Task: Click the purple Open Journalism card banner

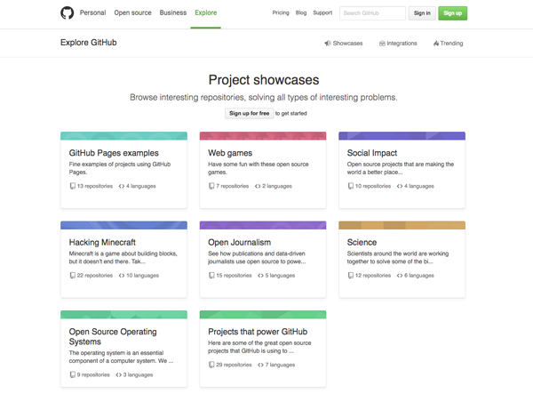Action: point(262,225)
